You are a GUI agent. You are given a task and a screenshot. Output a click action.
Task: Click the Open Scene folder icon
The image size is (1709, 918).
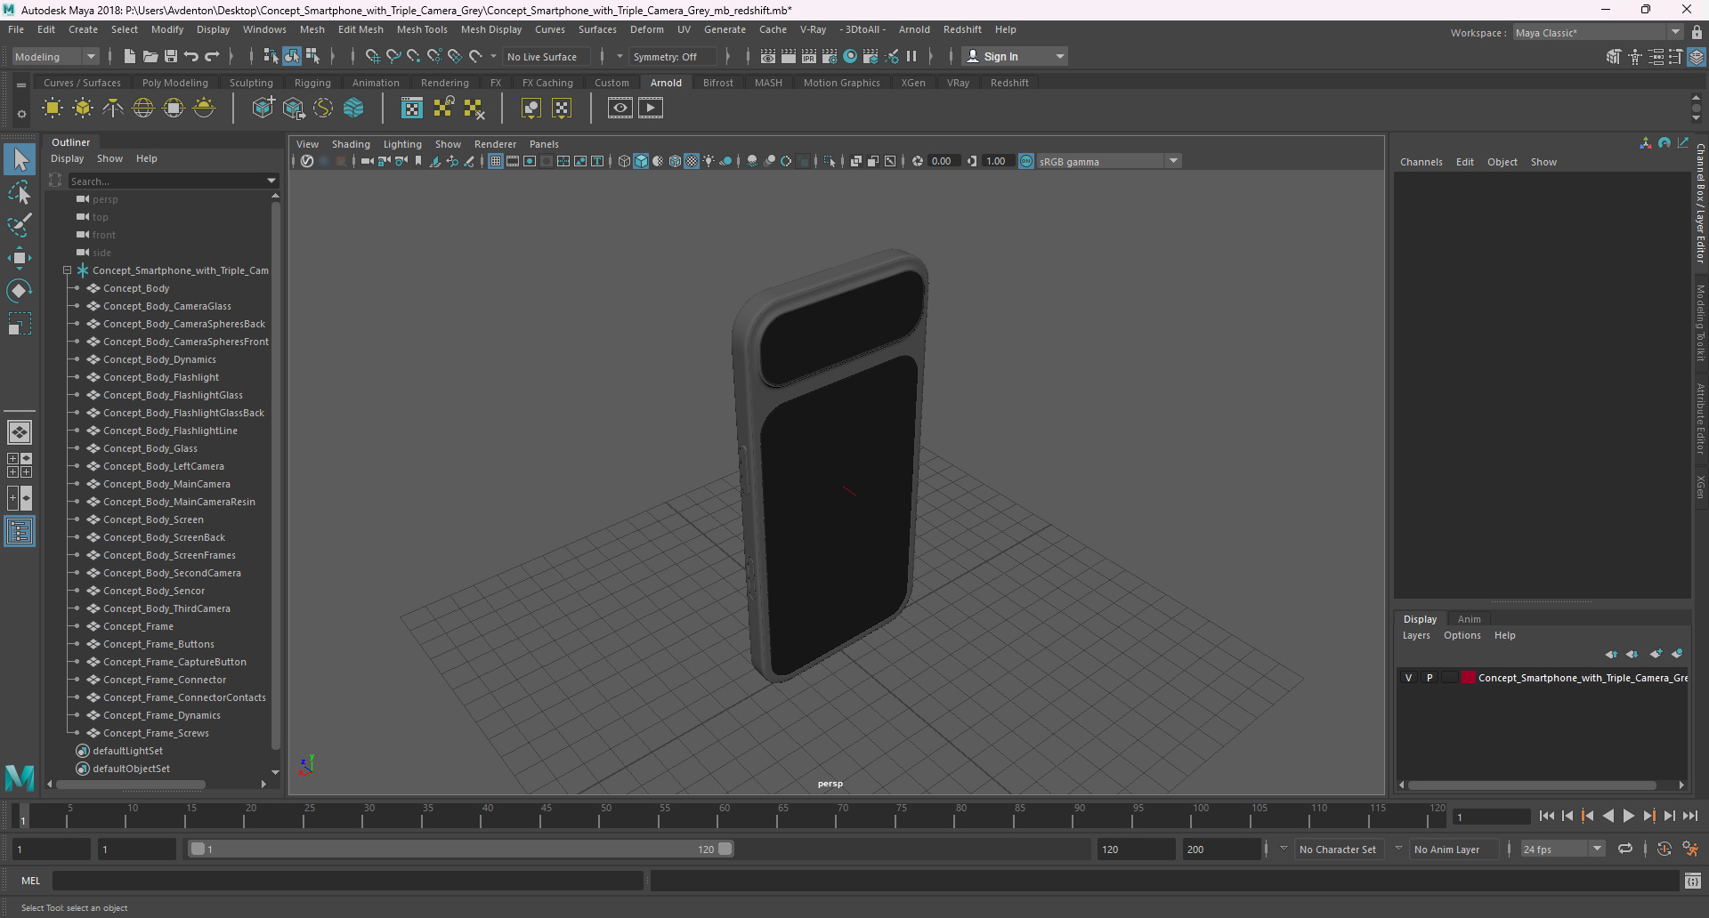[150, 56]
